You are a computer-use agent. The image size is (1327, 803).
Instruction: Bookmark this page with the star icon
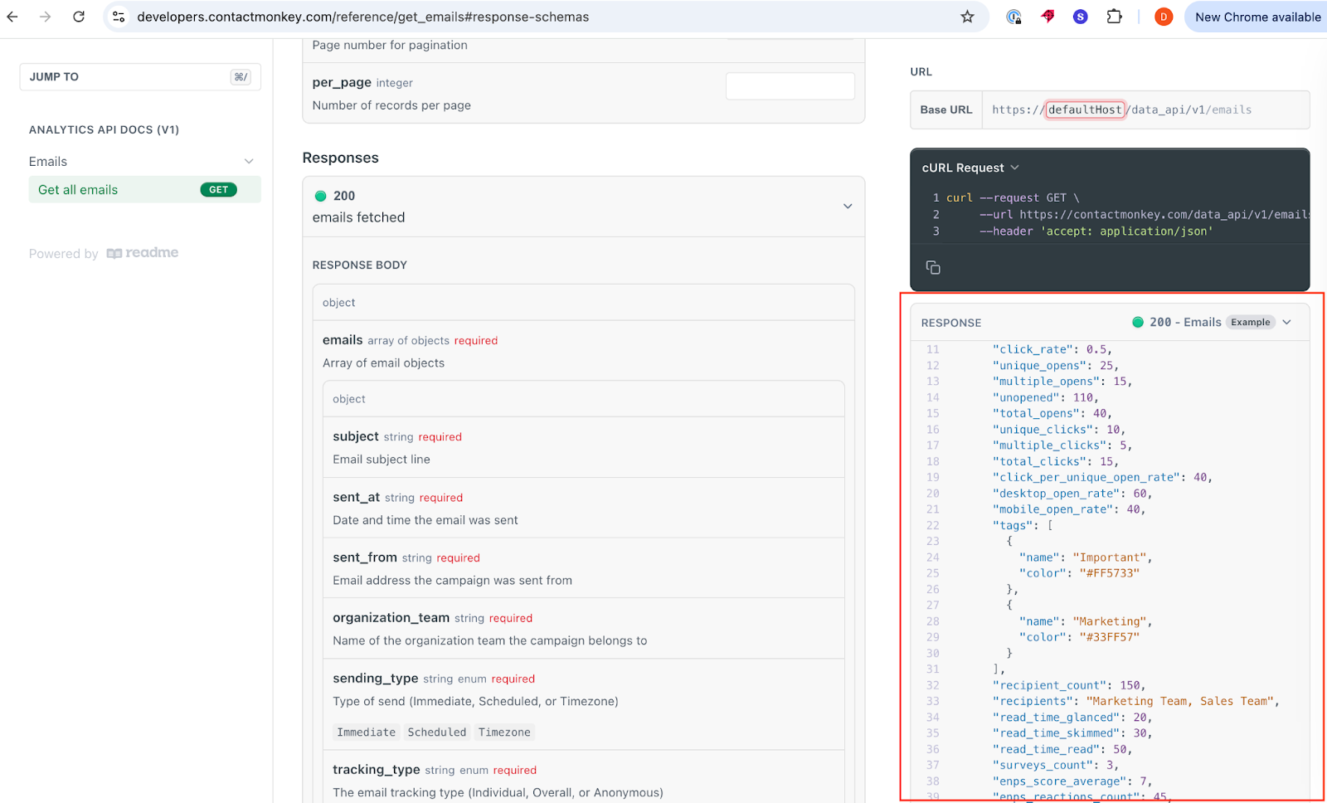coord(967,17)
